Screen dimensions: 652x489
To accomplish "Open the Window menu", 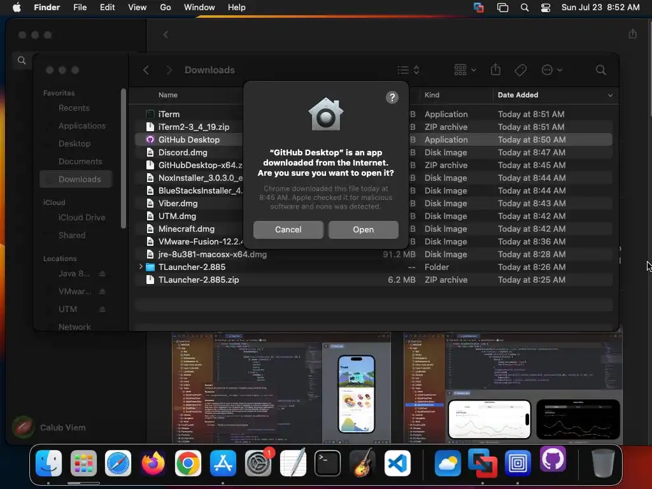I will [199, 8].
